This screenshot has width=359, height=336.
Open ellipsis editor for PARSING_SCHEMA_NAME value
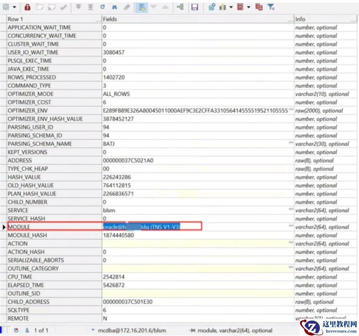291,144
